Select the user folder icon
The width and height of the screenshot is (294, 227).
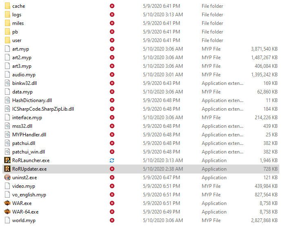point(7,40)
